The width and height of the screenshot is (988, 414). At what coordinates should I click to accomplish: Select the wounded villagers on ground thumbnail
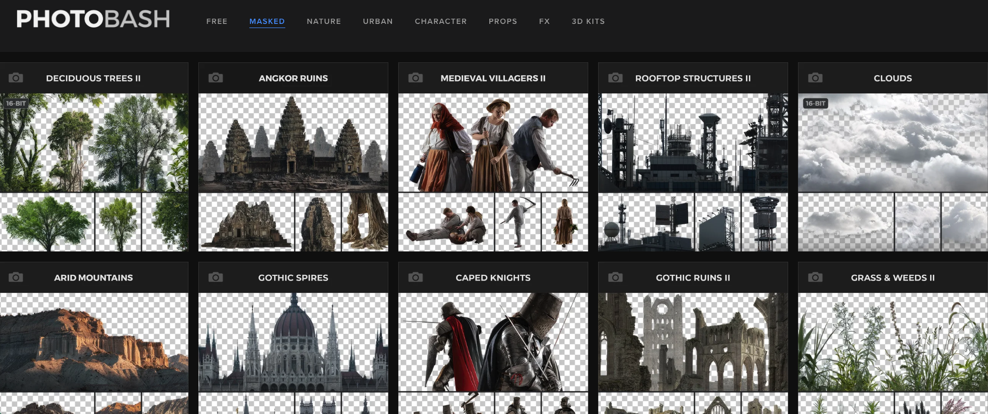pos(446,222)
